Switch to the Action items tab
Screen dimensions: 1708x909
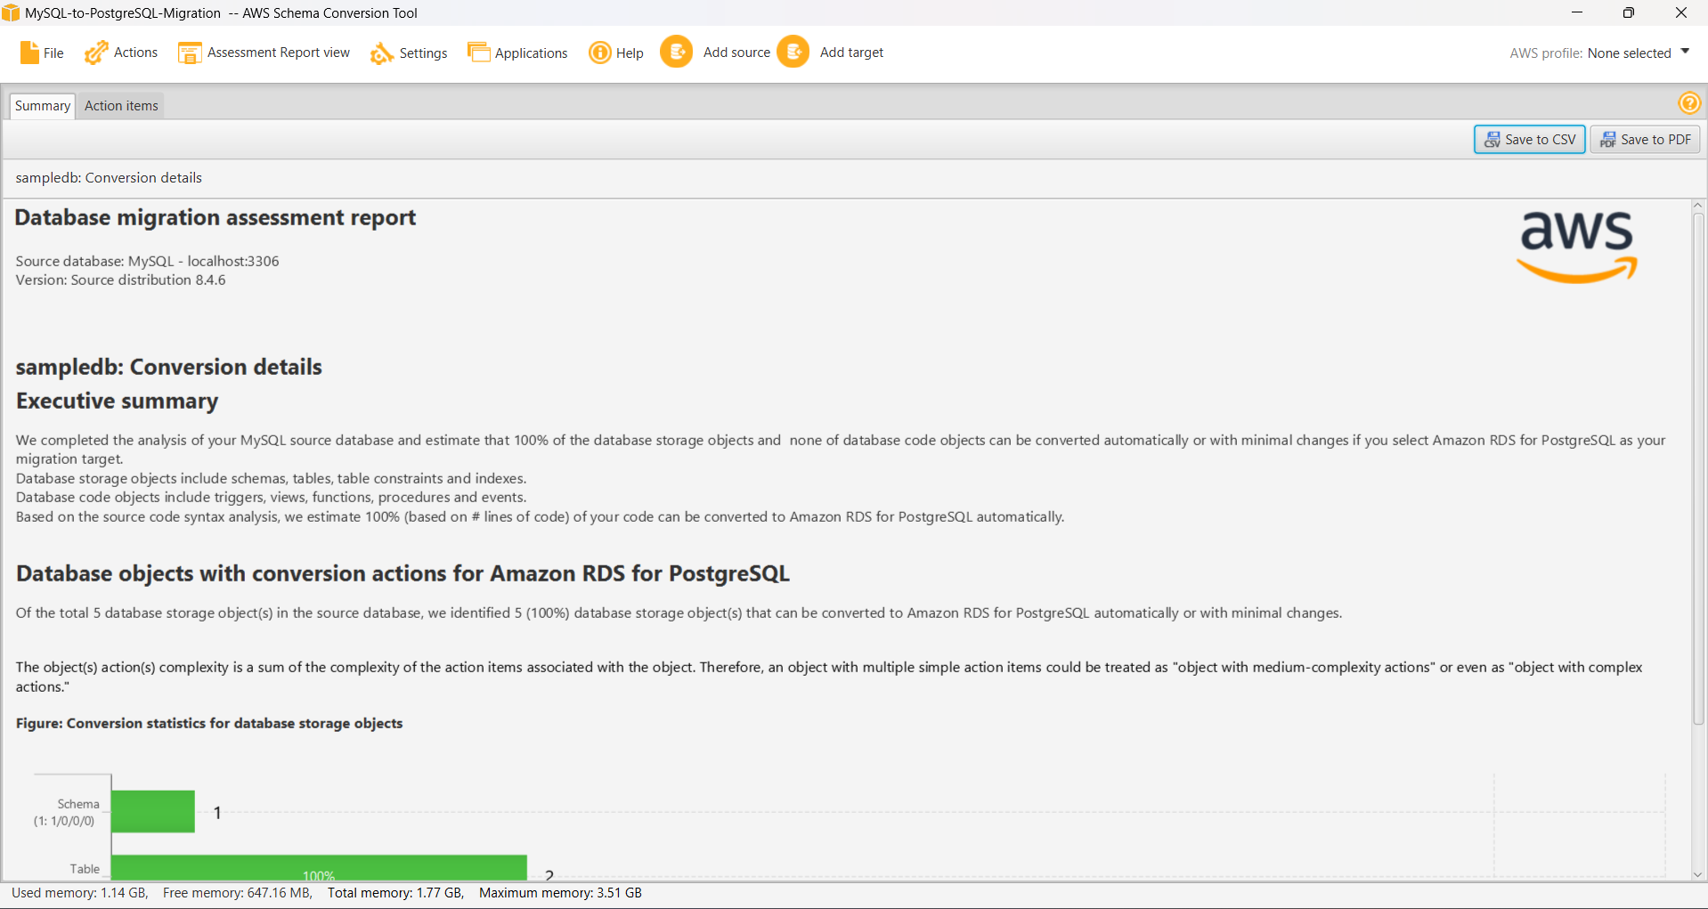point(121,106)
